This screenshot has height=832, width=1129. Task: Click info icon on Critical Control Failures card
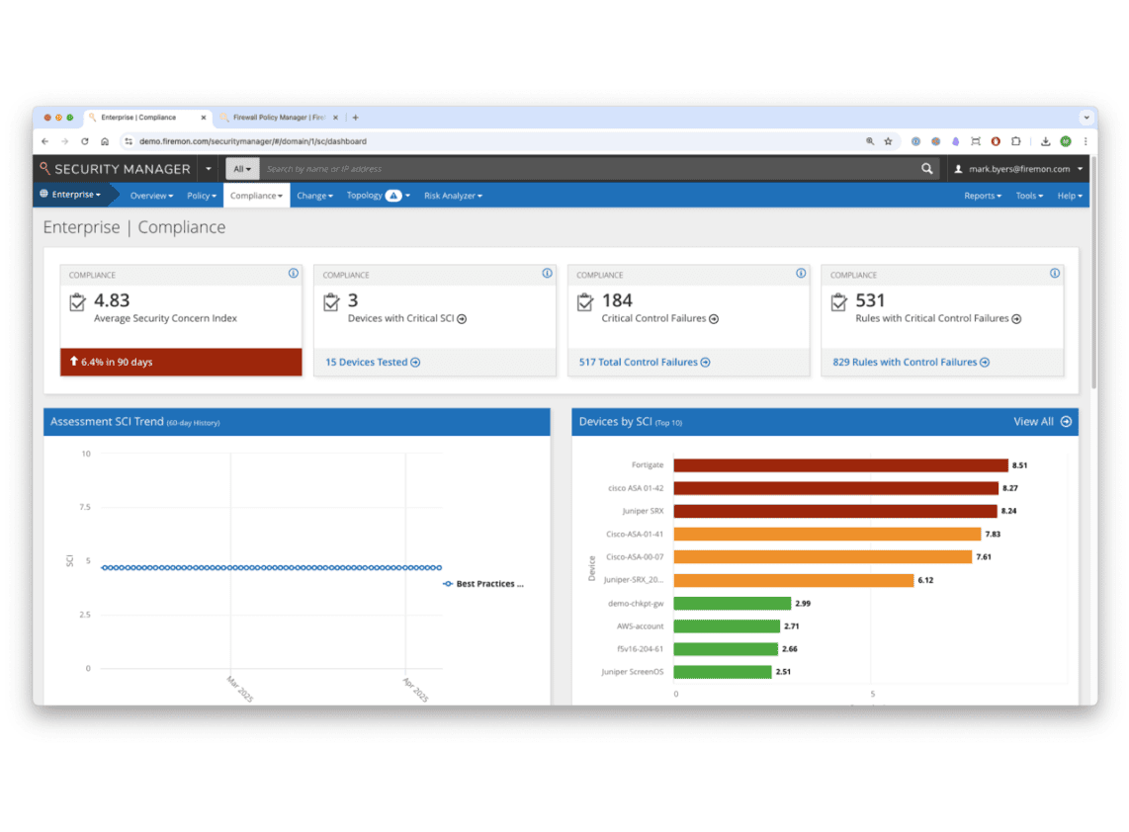tap(801, 274)
